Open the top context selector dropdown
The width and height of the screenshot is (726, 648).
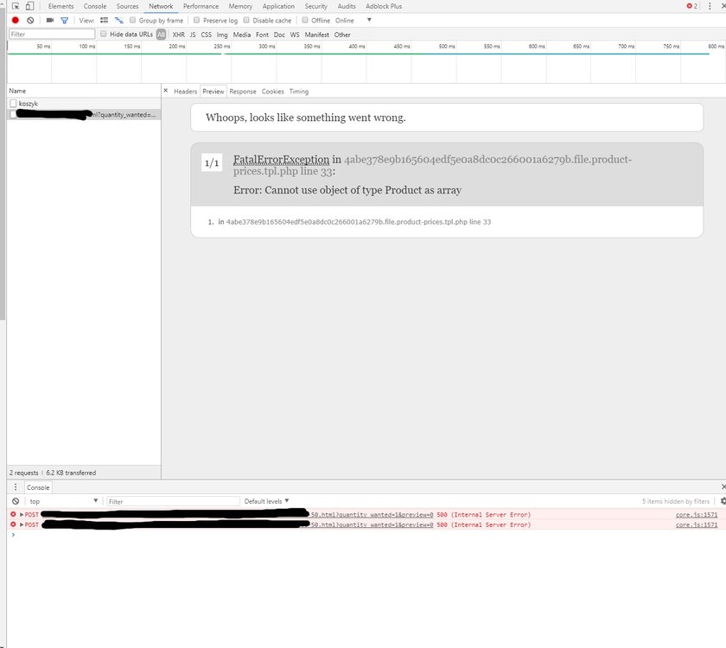pos(62,501)
